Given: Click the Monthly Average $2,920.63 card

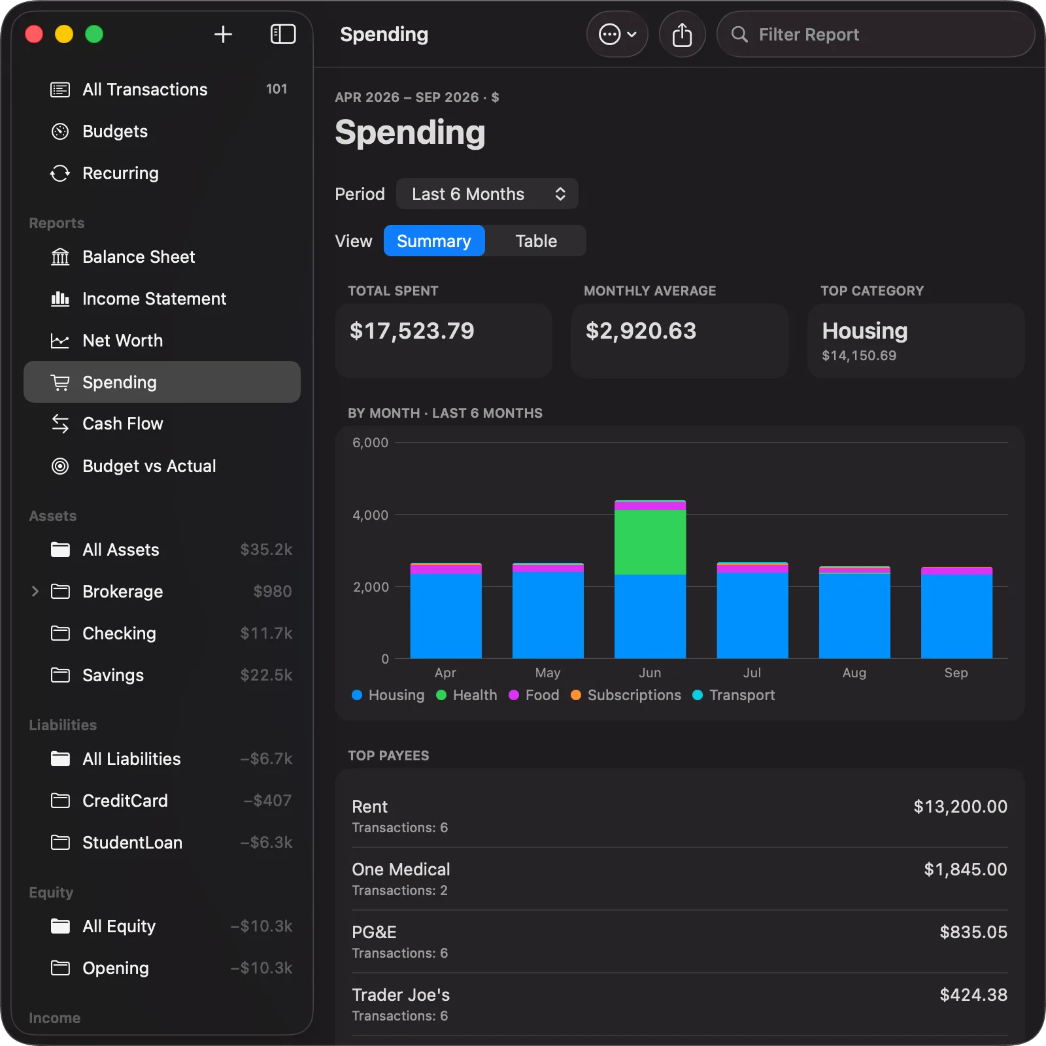Looking at the screenshot, I should [679, 341].
